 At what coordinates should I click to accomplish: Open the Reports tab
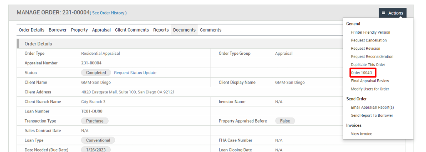(x=161, y=30)
